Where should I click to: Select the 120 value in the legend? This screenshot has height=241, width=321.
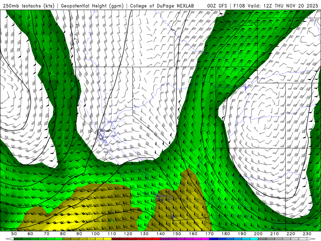(128, 234)
